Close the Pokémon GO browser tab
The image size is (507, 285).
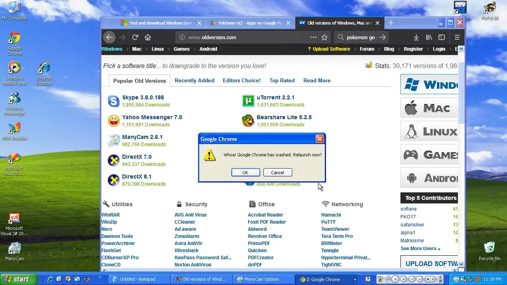coord(288,23)
